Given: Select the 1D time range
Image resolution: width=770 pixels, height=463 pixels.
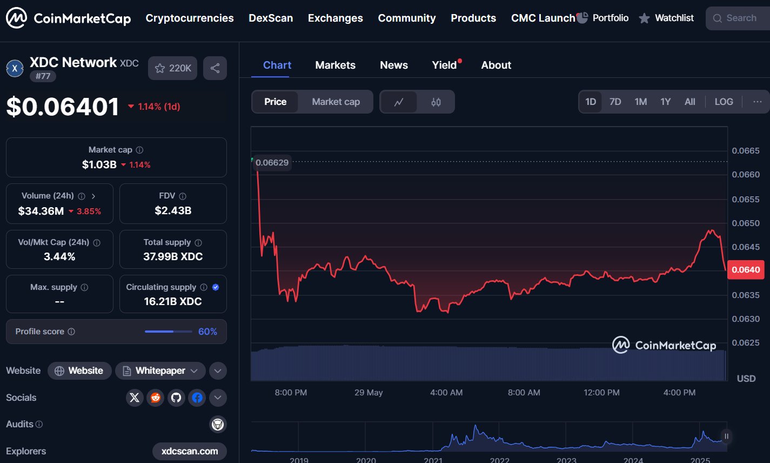Looking at the screenshot, I should [x=591, y=102].
